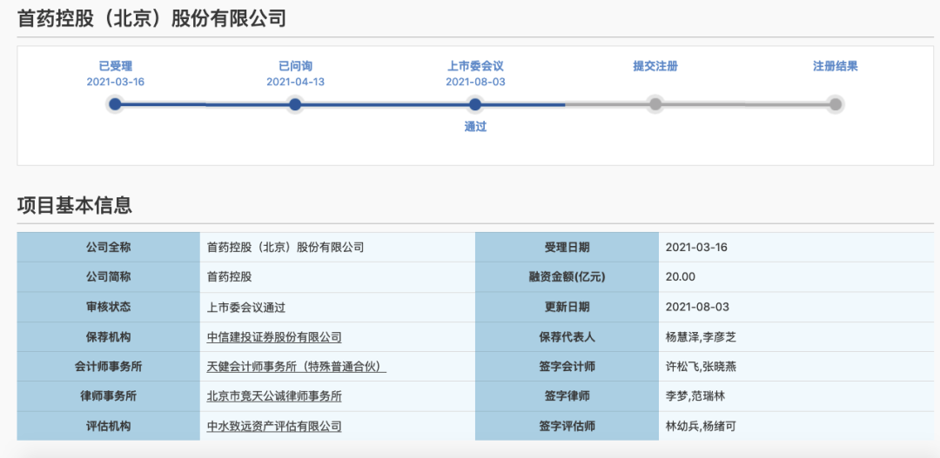Click the 注册结果 gray stage dot

(x=835, y=105)
